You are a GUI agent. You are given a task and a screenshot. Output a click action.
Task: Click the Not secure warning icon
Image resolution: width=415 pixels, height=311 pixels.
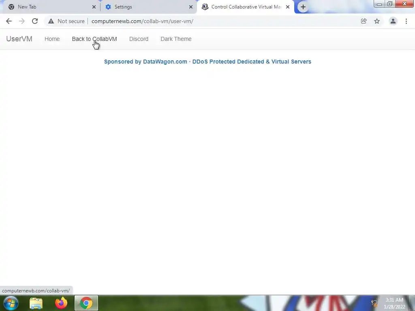tap(51, 21)
